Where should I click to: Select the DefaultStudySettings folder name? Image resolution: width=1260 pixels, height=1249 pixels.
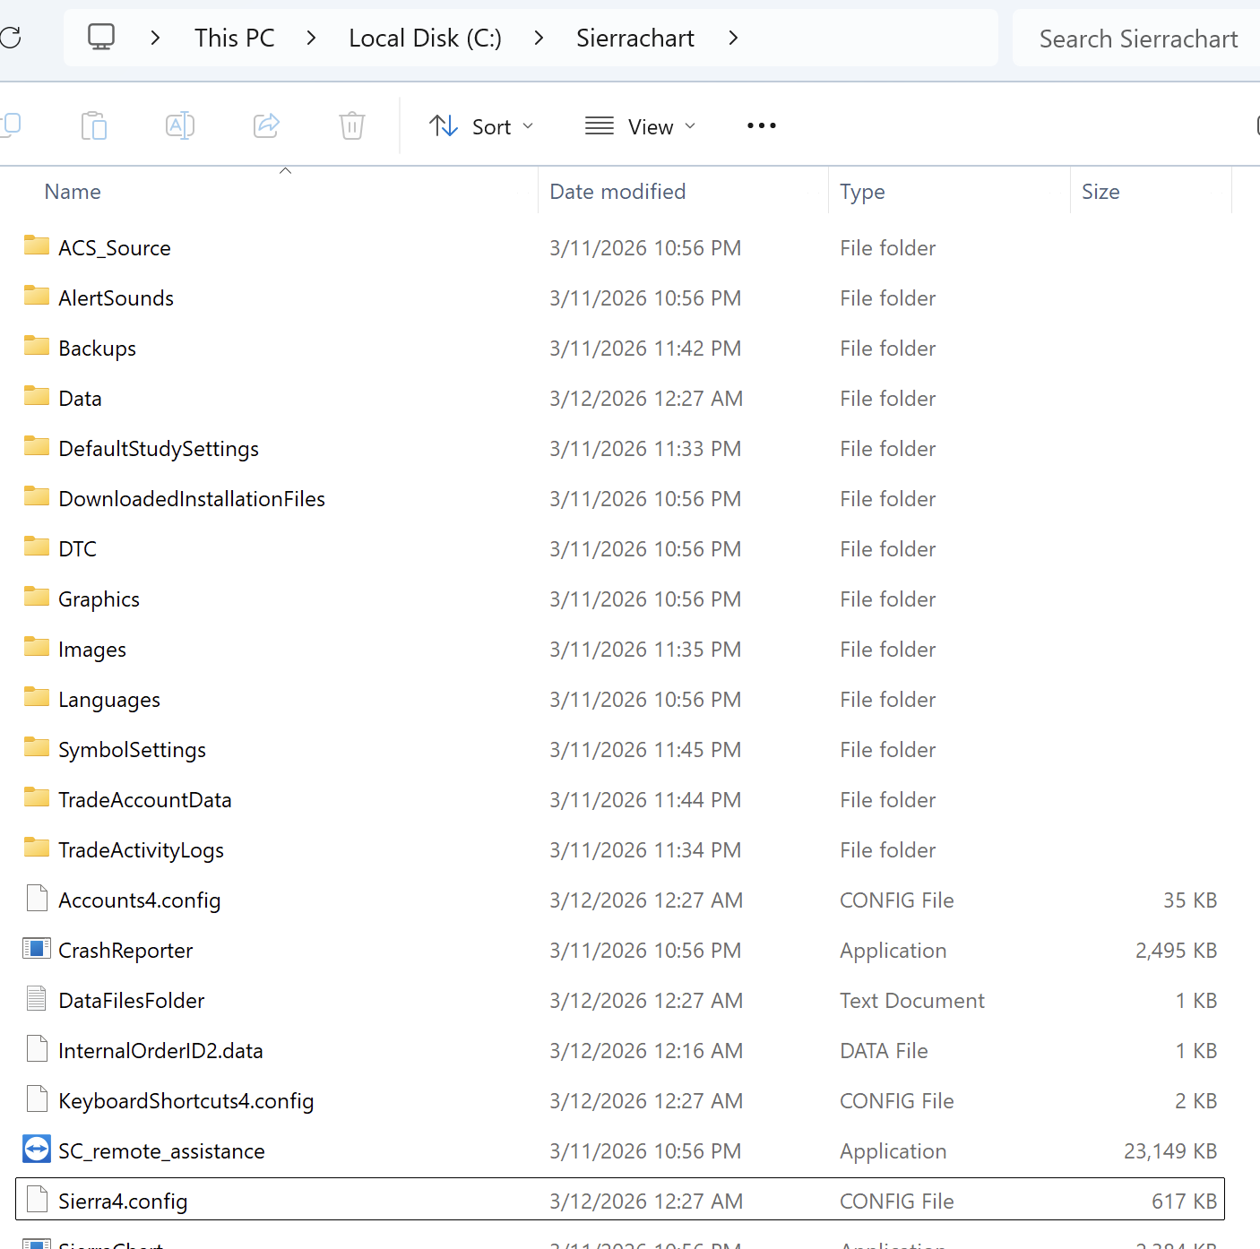[159, 449]
